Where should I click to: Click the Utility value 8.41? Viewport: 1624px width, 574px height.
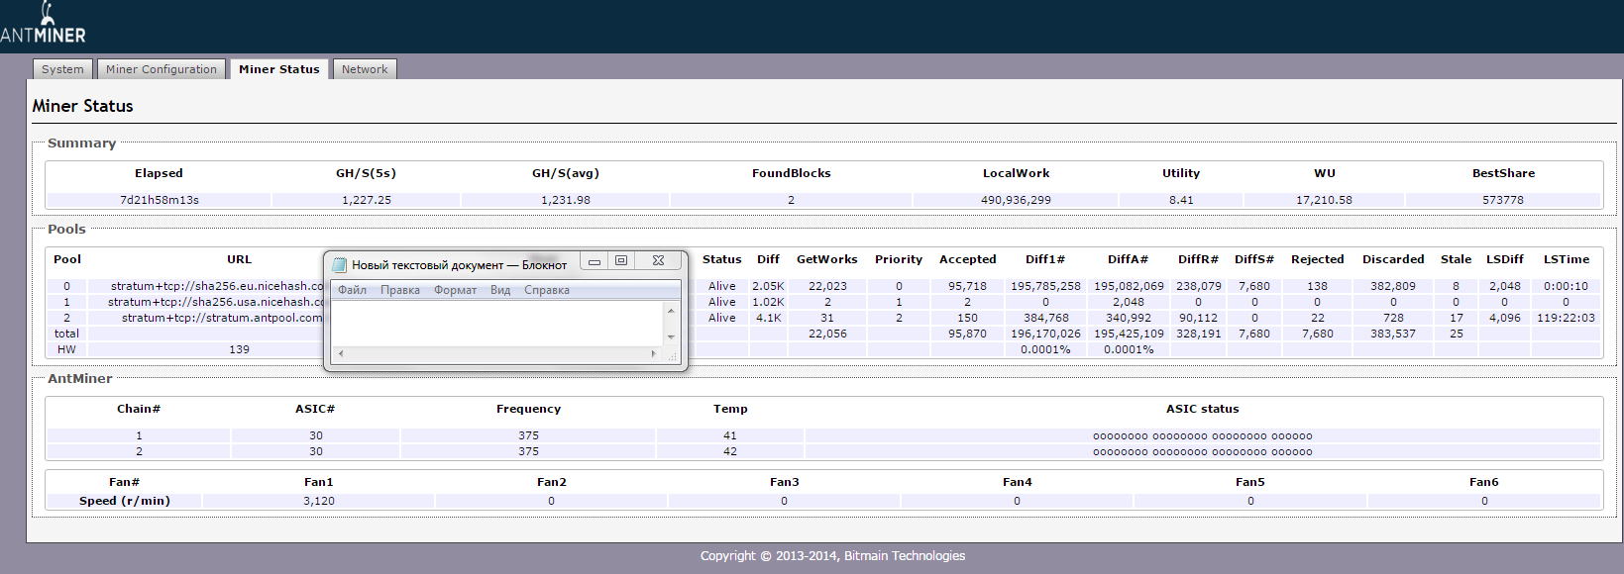tap(1181, 200)
